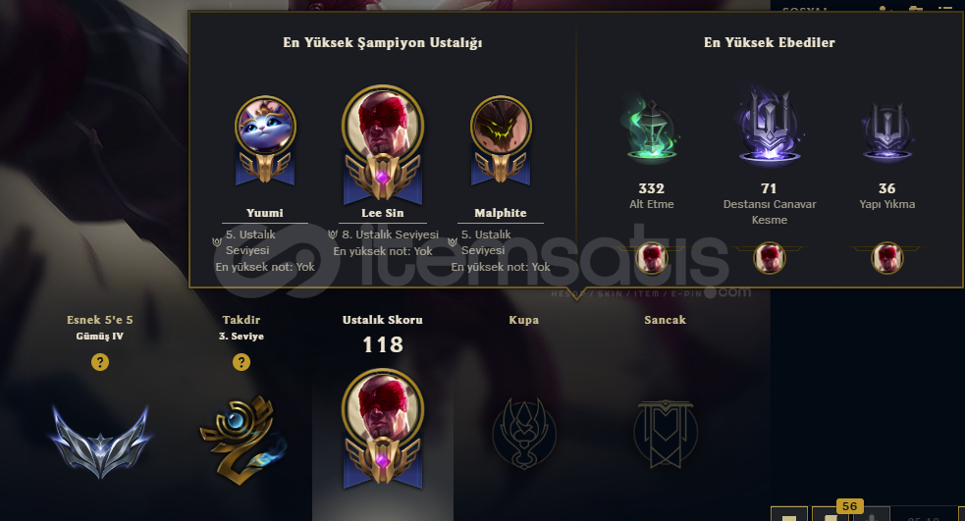Select the Ustalık Skoru 118 label
This screenshot has width=965, height=521.
(383, 335)
